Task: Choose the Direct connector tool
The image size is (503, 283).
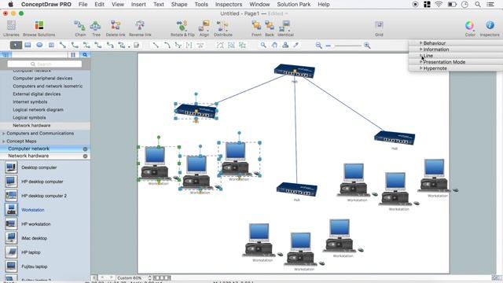Action: pyautogui.click(x=63, y=46)
